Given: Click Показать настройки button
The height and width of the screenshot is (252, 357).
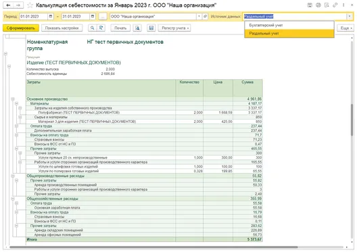Looking at the screenshot, I should (x=62, y=28).
